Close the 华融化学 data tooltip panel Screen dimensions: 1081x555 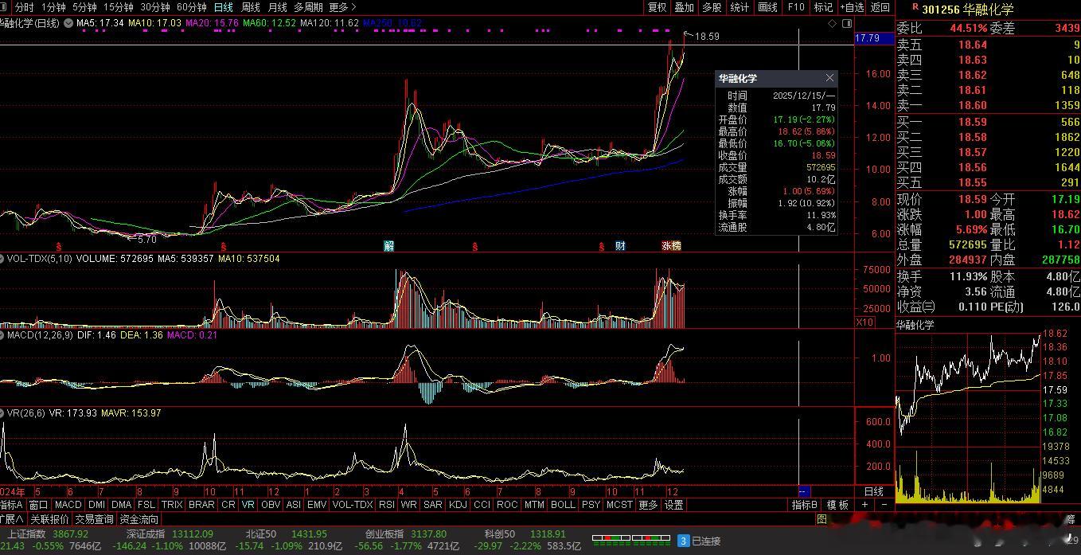829,78
